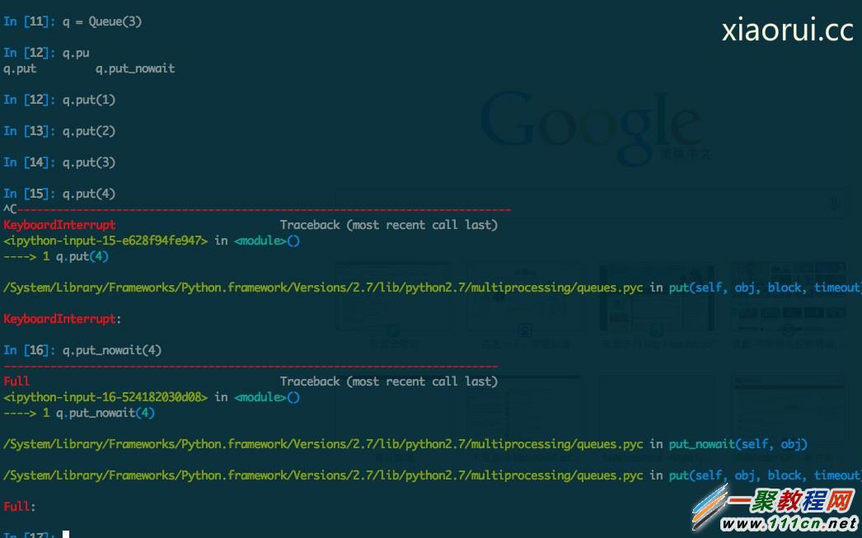The image size is (862, 538).
Task: Click the command 'q.put(3)'
Action: [x=88, y=162]
